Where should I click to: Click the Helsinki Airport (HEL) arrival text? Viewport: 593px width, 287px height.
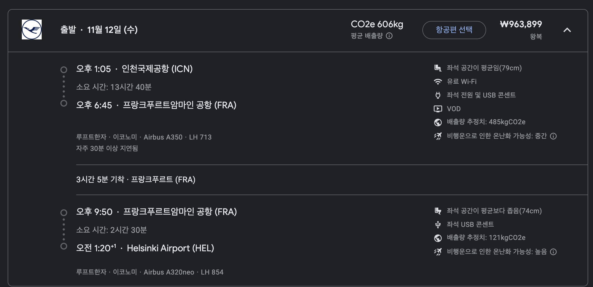point(170,248)
